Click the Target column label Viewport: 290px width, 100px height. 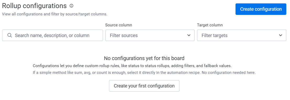pos(210,25)
